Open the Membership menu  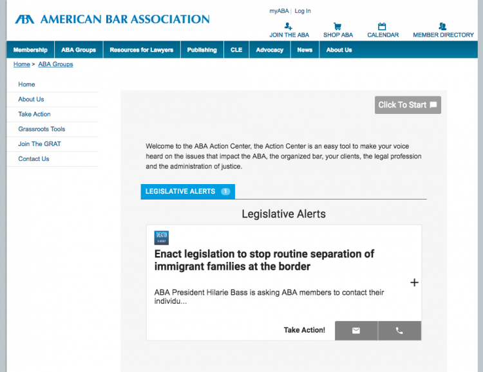tap(30, 50)
